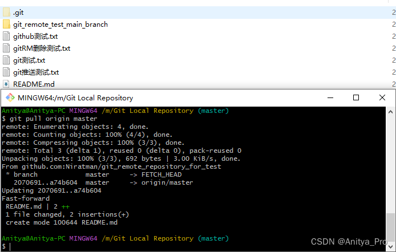Screen dimensions: 396x252
Task: Click the git测试.txt file icon
Action: pyautogui.click(x=6, y=60)
